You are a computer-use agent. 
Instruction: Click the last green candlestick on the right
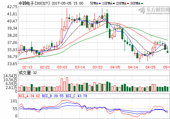167,52
